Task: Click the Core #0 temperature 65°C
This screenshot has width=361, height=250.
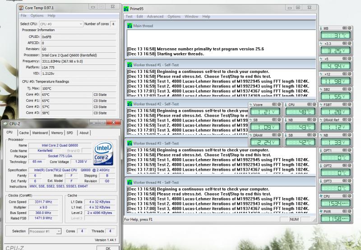Action: click(x=66, y=95)
